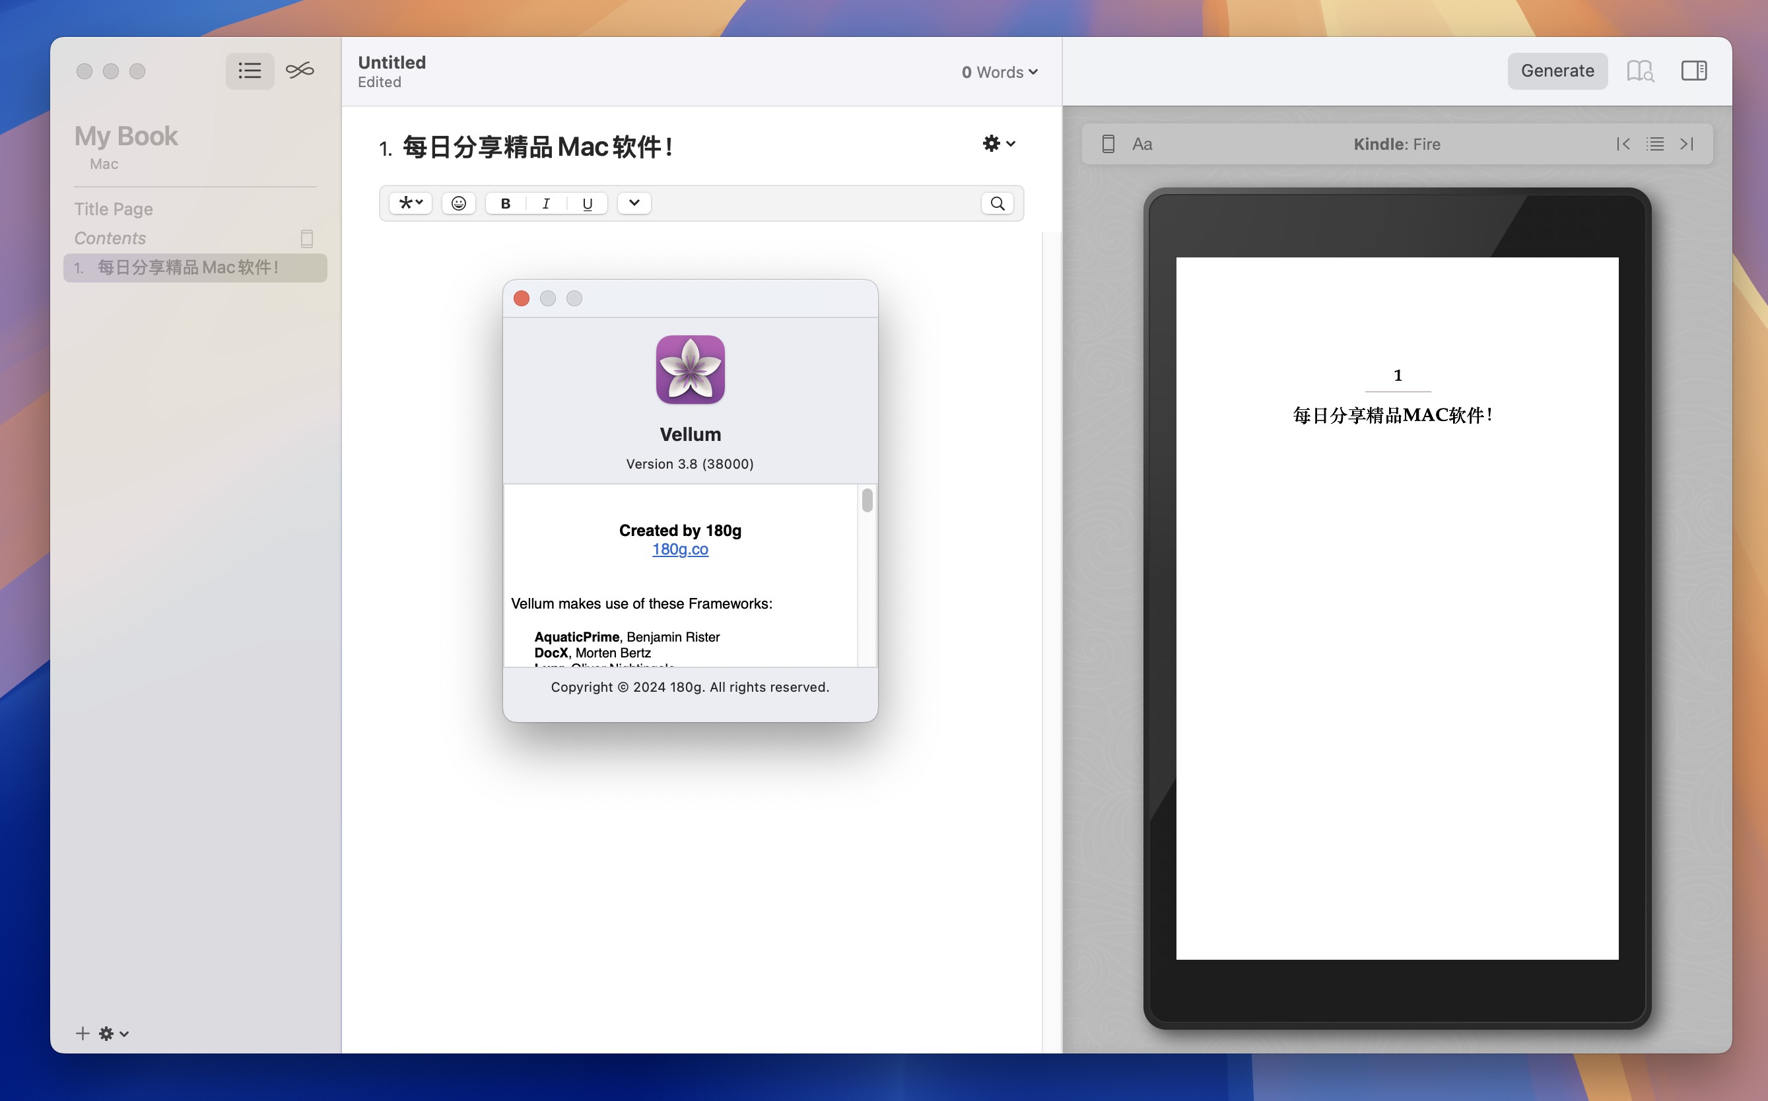
Task: Click the Generate button
Action: pyautogui.click(x=1557, y=71)
